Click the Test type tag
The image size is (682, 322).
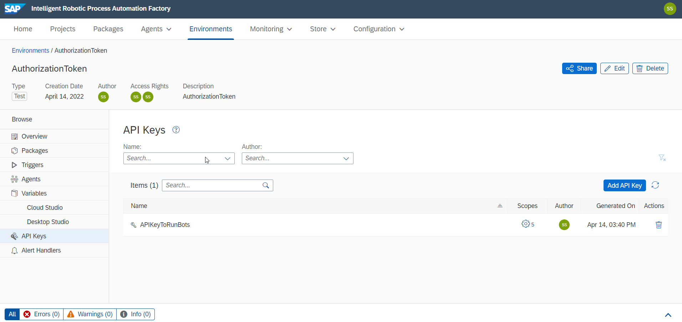pyautogui.click(x=20, y=96)
